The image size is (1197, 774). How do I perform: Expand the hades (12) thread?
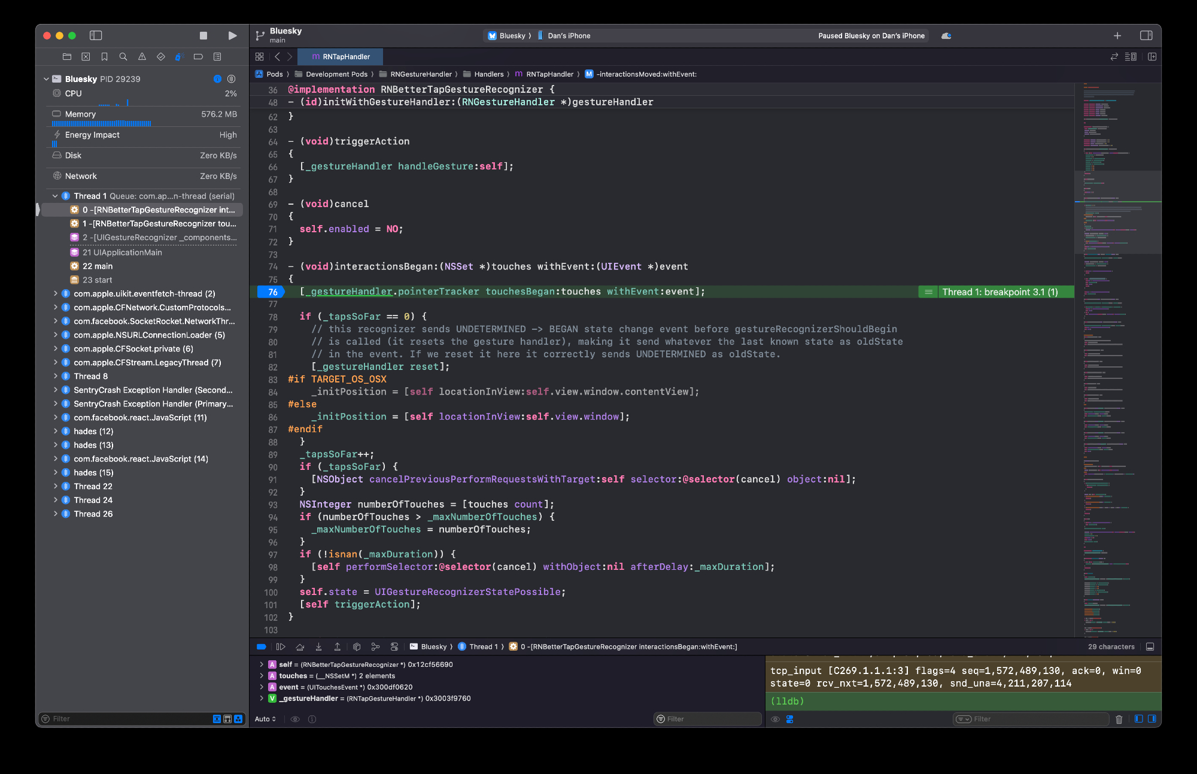click(x=56, y=431)
